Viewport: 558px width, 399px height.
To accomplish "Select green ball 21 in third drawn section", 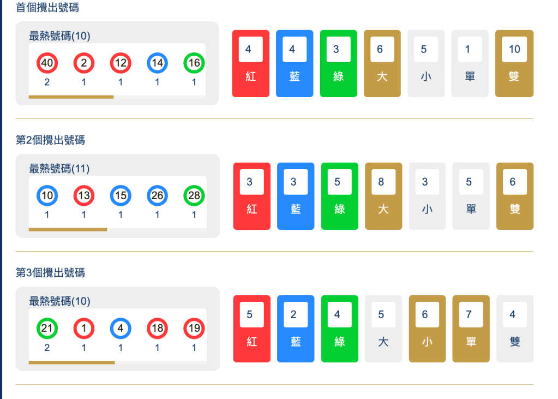I will 47,329.
